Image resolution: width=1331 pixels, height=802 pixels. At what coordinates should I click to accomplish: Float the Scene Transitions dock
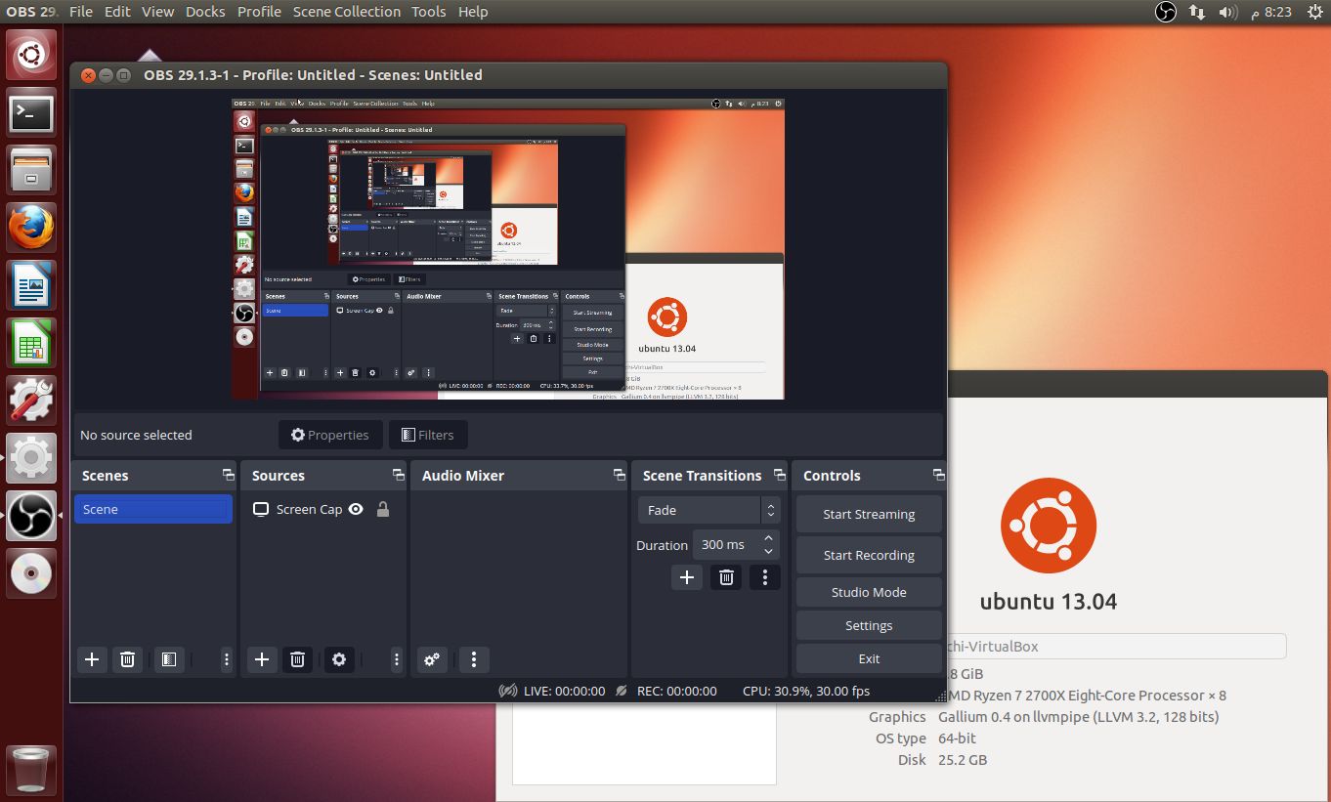[779, 475]
